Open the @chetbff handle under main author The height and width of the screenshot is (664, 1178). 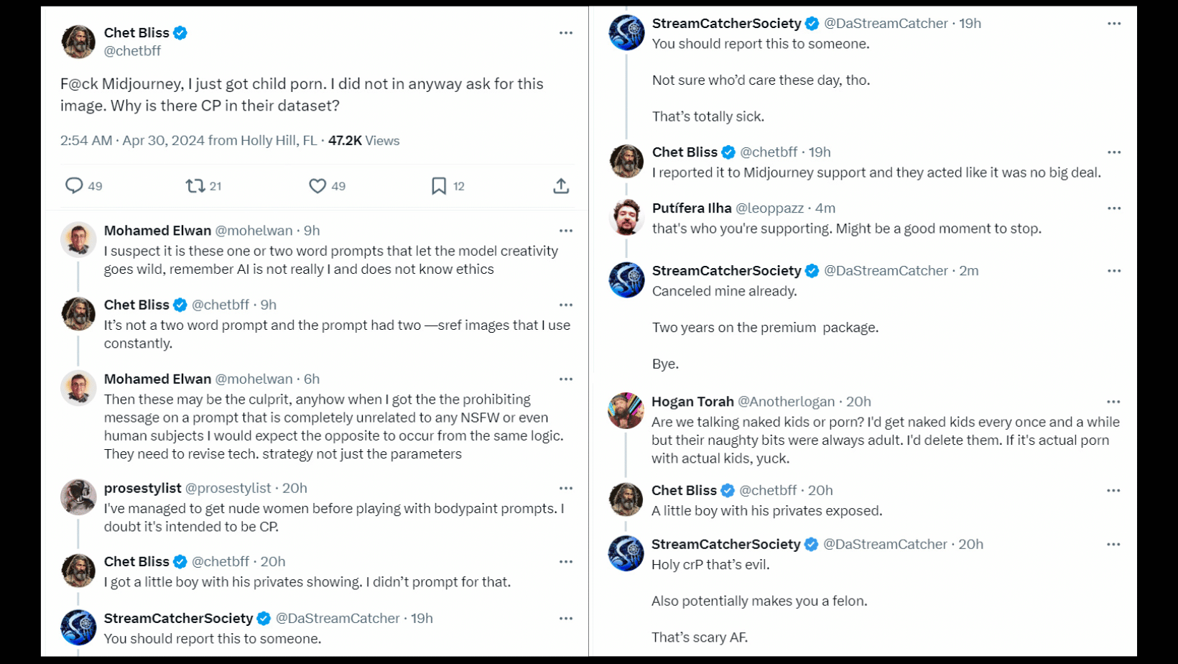coord(132,51)
